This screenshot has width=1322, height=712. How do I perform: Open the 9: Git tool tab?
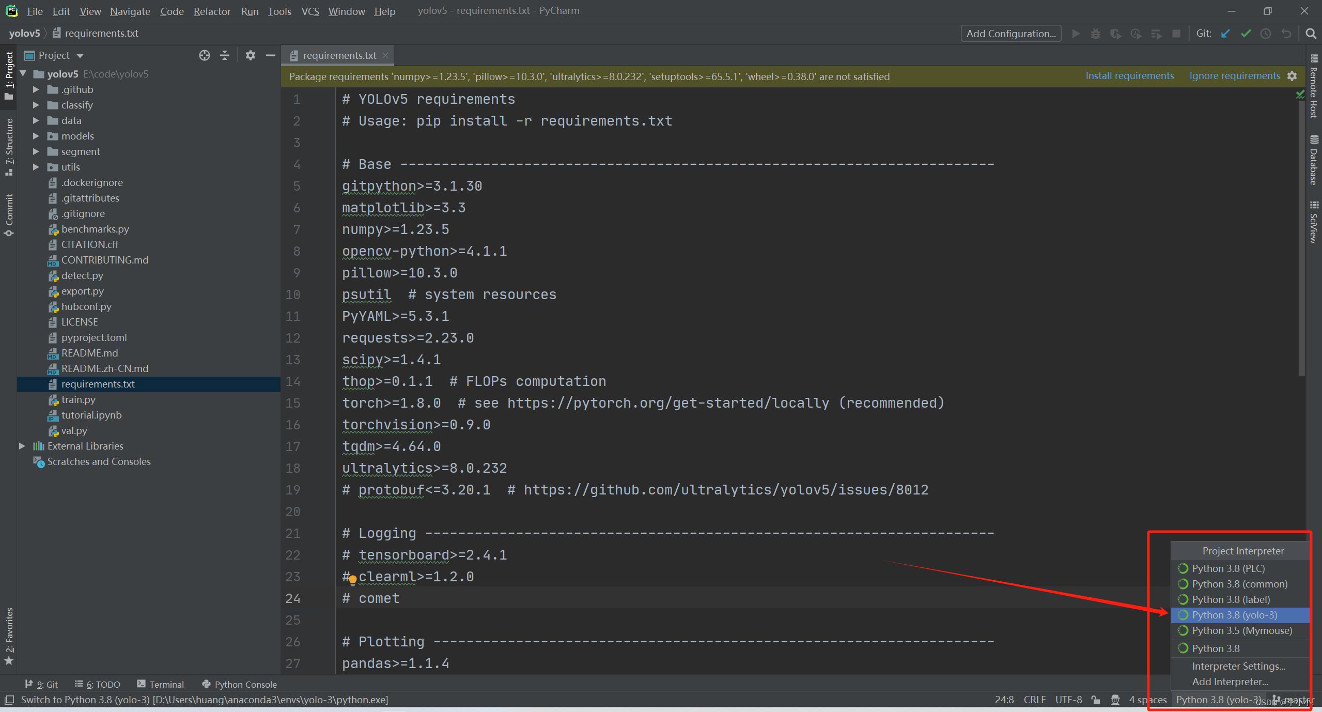[41, 684]
